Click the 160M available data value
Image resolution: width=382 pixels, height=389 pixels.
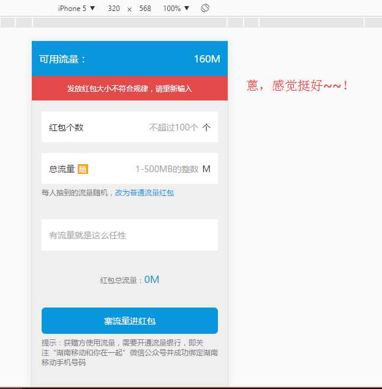click(207, 59)
